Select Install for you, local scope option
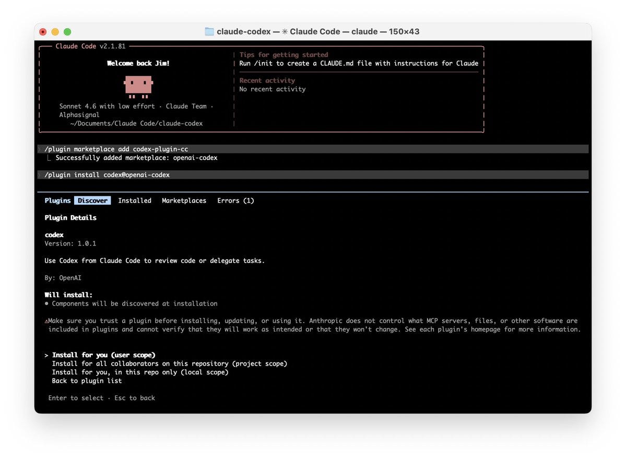The height and width of the screenshot is (459, 626). click(x=140, y=372)
